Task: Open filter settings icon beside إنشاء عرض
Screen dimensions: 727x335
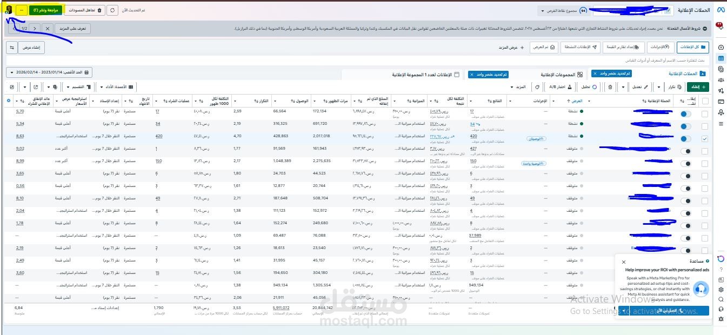Action: click(x=12, y=48)
